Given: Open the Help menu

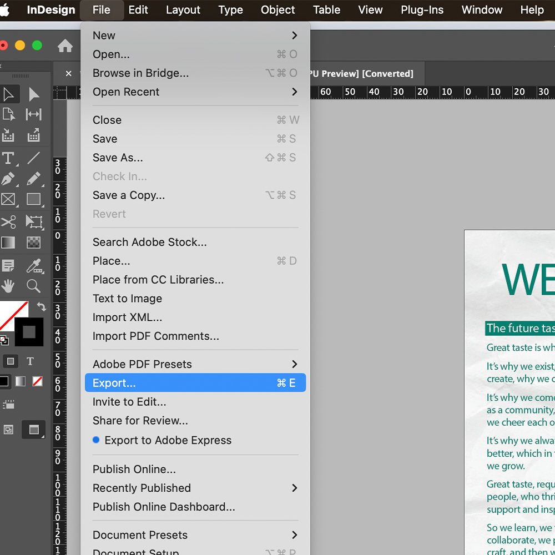Looking at the screenshot, I should (532, 10).
